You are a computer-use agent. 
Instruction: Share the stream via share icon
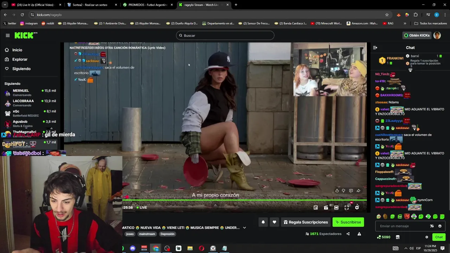[348, 234]
